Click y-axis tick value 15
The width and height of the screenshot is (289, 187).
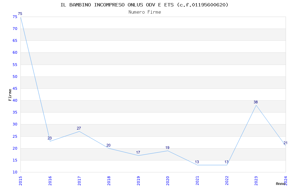tap(15, 160)
